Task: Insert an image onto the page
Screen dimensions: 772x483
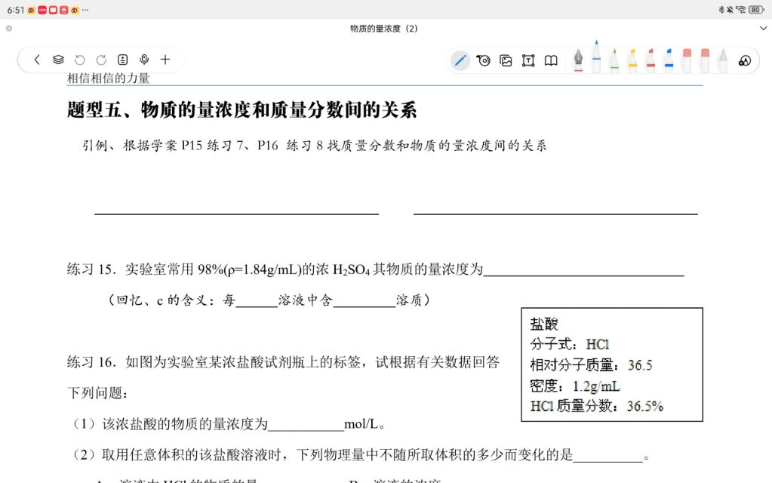Action: [505, 60]
